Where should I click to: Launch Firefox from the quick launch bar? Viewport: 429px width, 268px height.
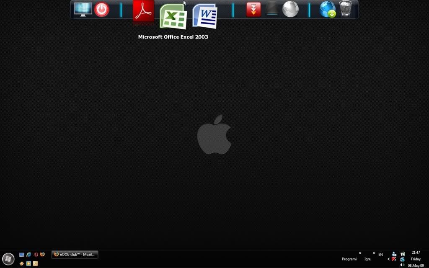42,254
